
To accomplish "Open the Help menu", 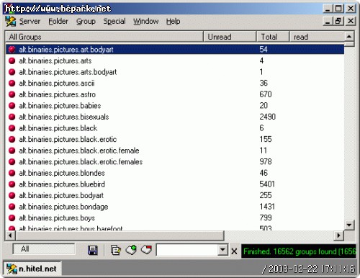I will pos(174,22).
